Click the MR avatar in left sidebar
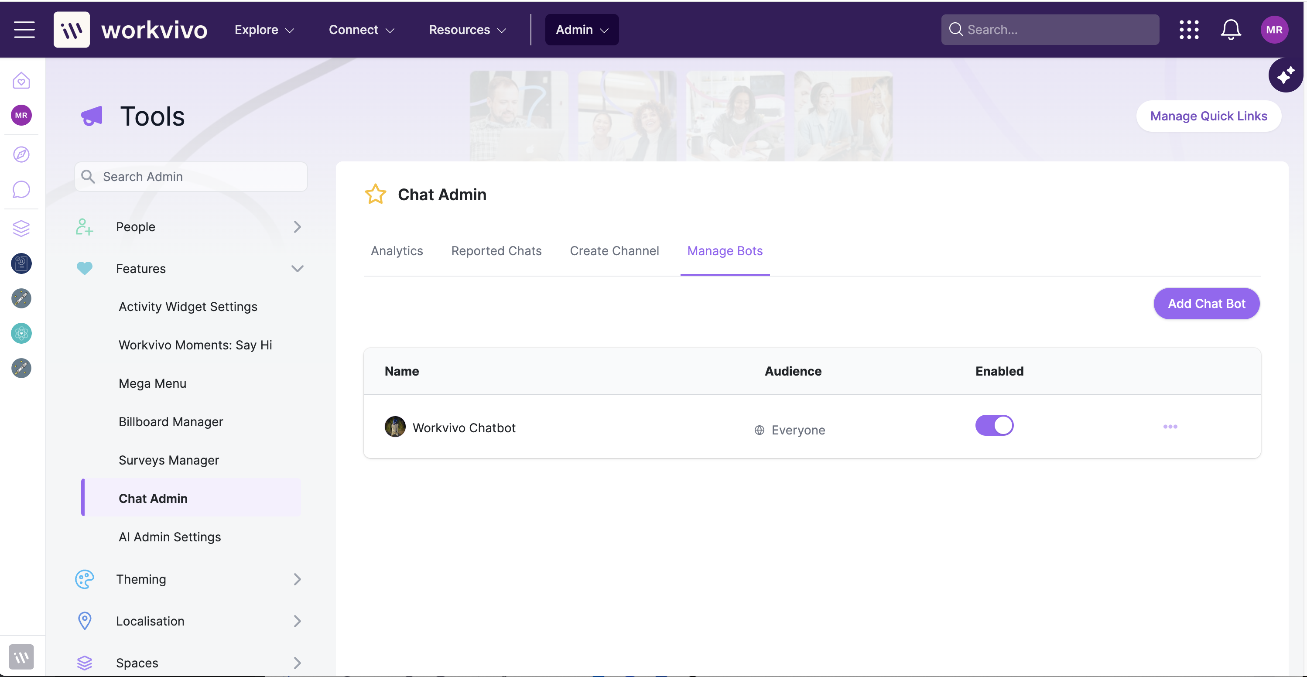Image resolution: width=1307 pixels, height=677 pixels. pos(21,115)
